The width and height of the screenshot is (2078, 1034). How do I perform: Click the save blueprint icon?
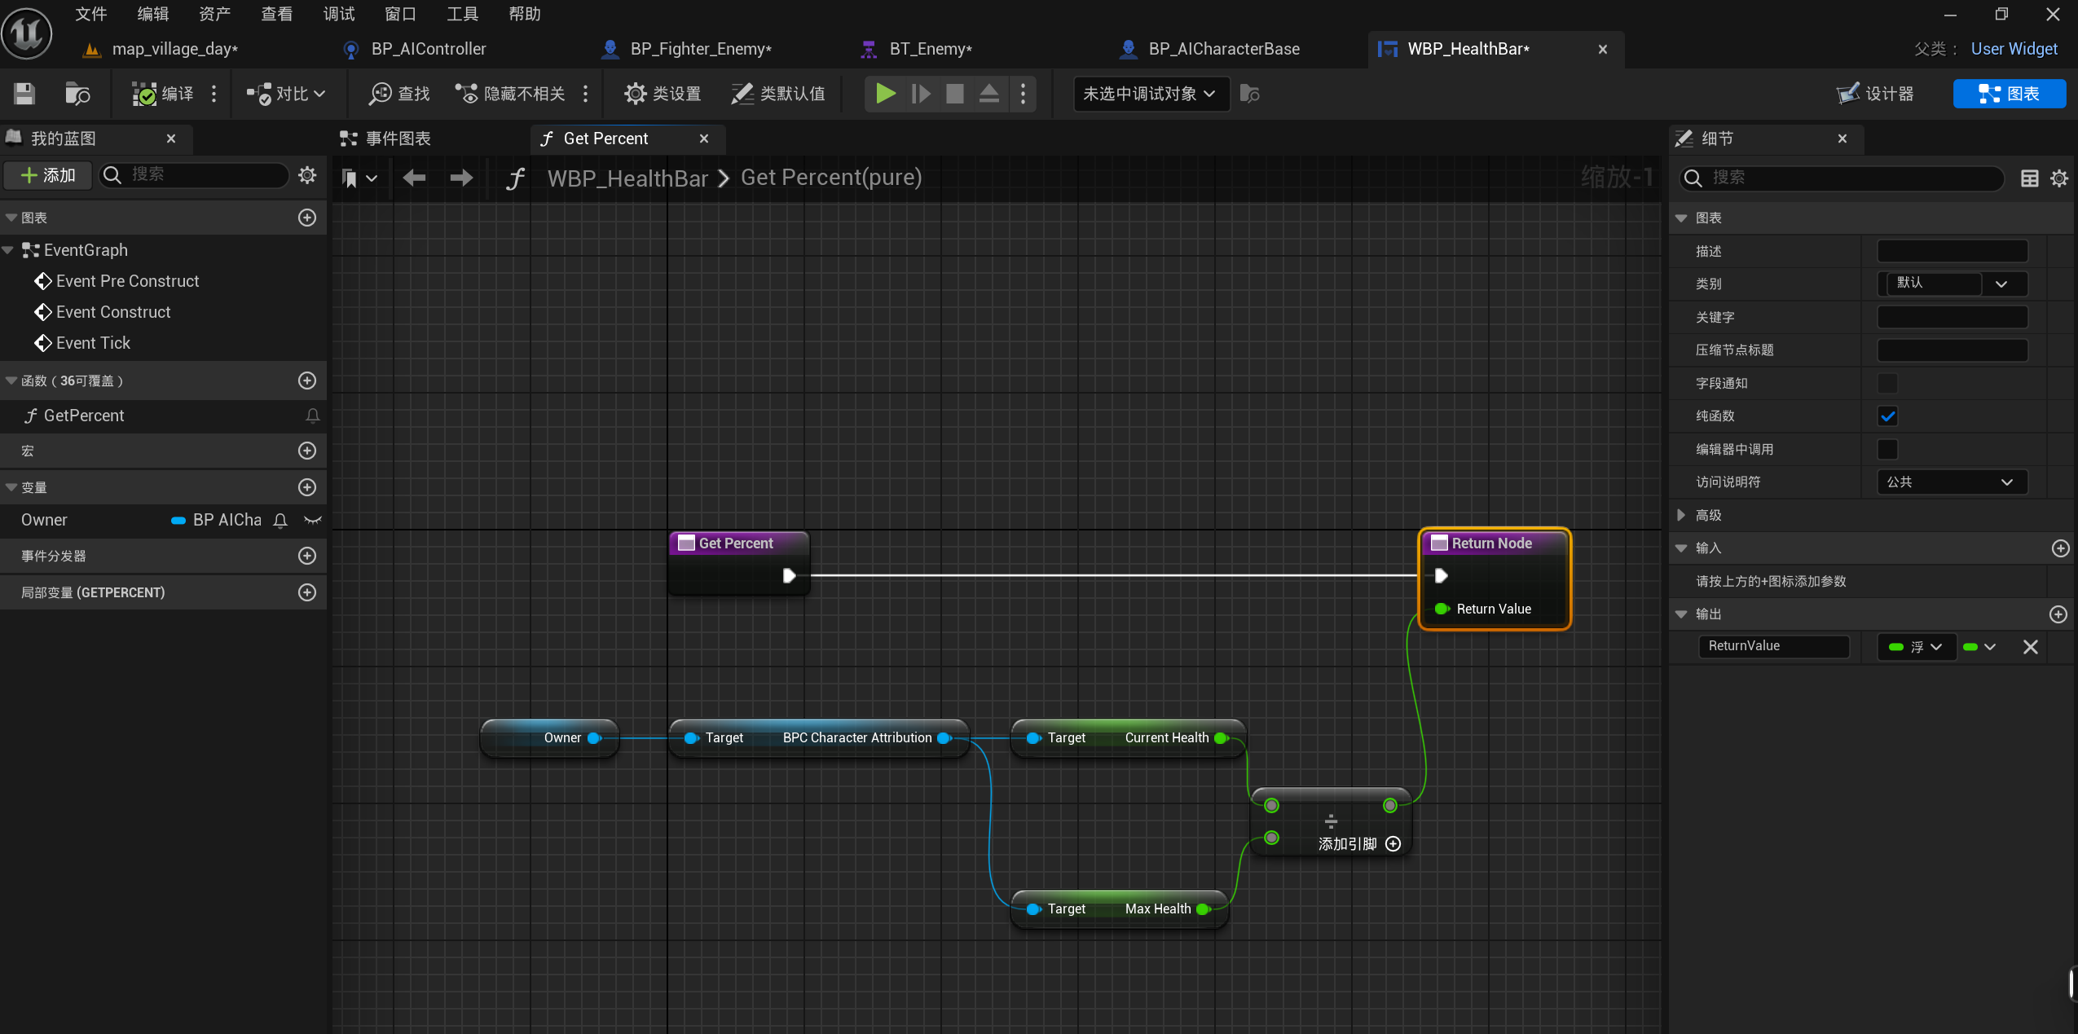pyautogui.click(x=24, y=94)
